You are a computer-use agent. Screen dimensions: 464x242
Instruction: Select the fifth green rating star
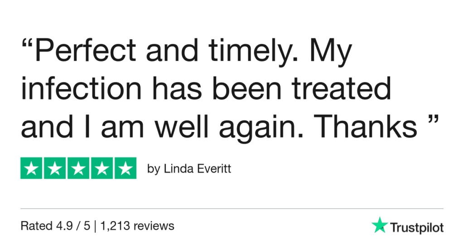[x=125, y=168]
